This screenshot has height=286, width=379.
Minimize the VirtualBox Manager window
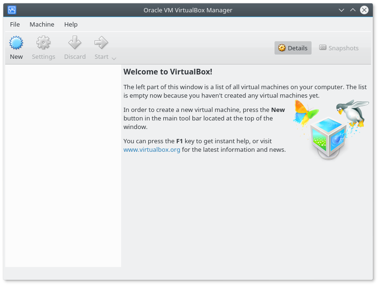[x=341, y=10]
